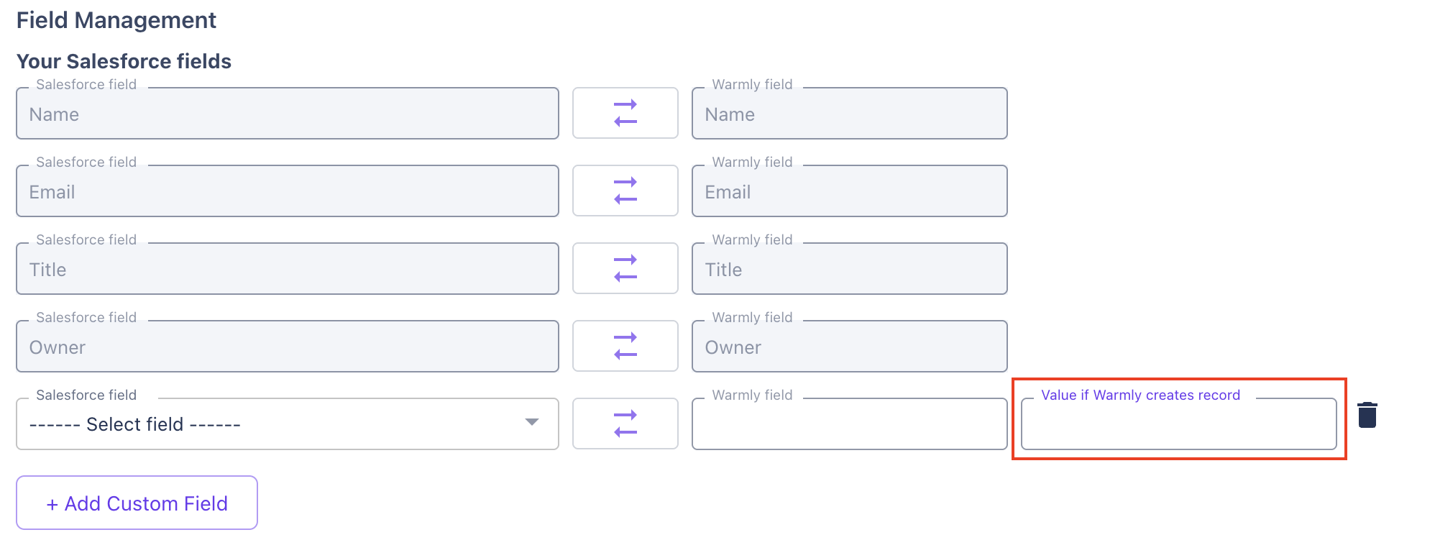The height and width of the screenshot is (558, 1435).
Task: Click the dropdown arrow in Select field box
Action: [532, 422]
